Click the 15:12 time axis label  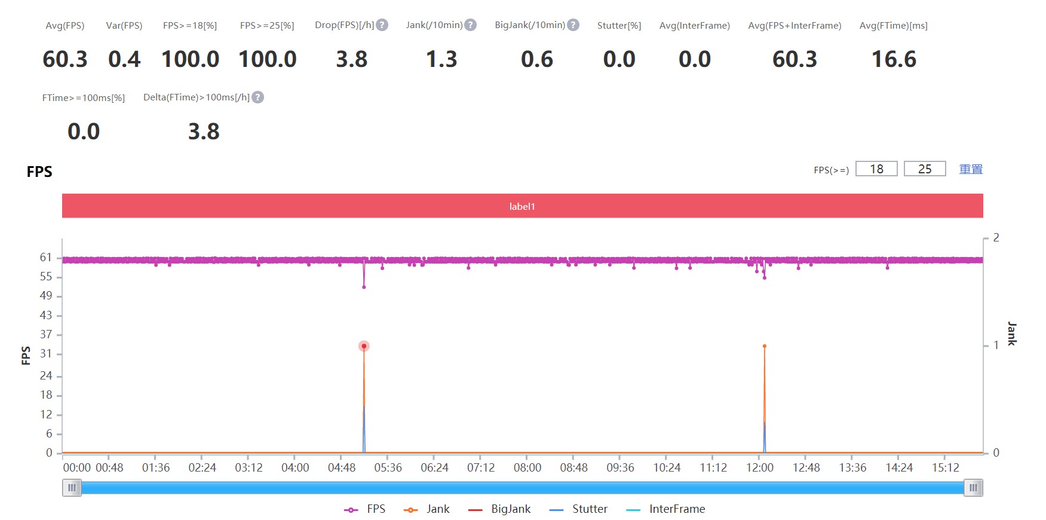[946, 467]
